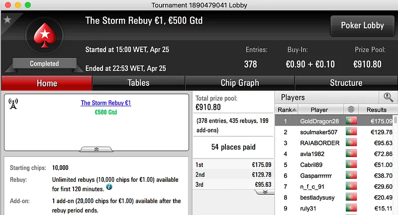Expand the full prize payout list
398x215 pixels.
tap(265, 192)
